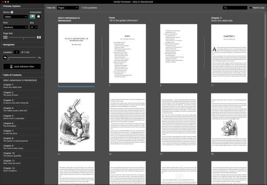Open the font Size dropdown
267x185 pixels.
[x=34, y=27]
